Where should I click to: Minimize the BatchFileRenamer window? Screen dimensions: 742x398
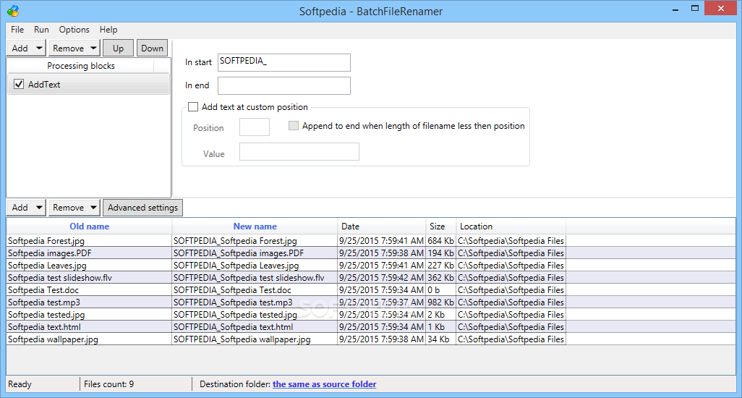675,9
